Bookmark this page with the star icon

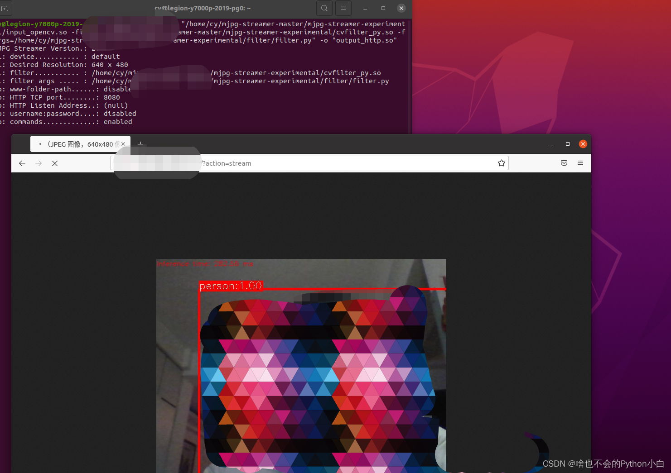click(x=502, y=163)
